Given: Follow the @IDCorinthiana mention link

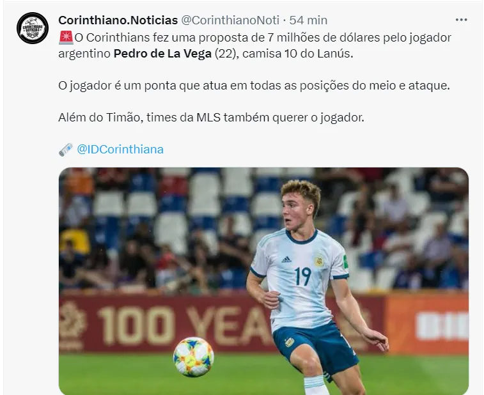Looking at the screenshot, I should click(x=120, y=150).
